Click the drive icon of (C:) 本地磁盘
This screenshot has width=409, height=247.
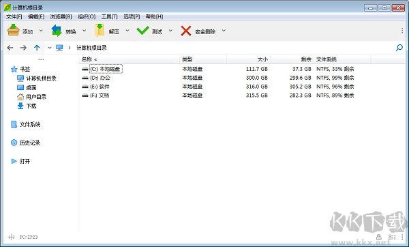point(85,69)
